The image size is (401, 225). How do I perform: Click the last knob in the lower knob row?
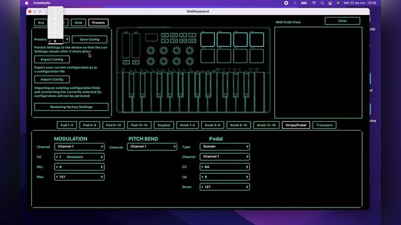pos(189,61)
